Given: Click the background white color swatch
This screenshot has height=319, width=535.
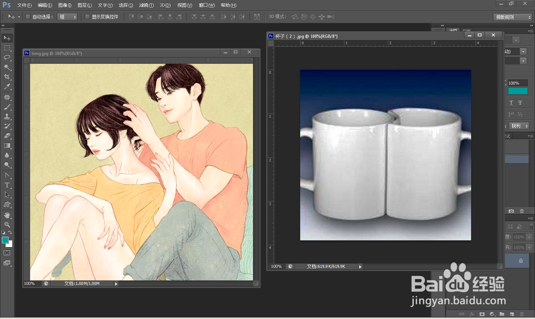Looking at the screenshot, I should [10, 244].
